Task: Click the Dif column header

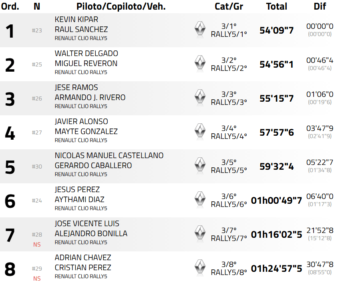Action: [320, 6]
